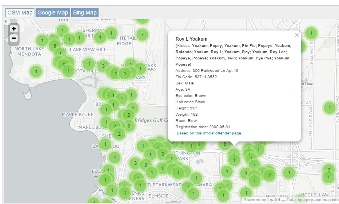Select marker 1 on the Lakewood label

(x=105, y=144)
